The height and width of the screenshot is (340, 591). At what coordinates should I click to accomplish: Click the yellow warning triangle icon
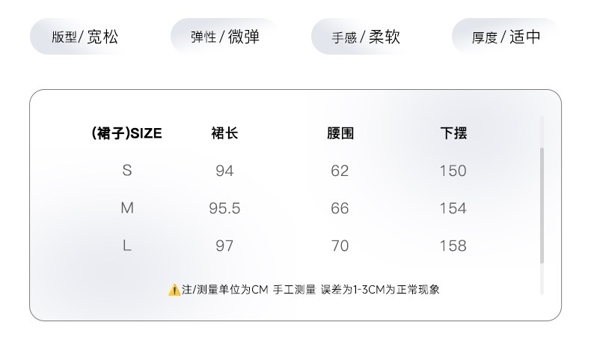pos(174,290)
